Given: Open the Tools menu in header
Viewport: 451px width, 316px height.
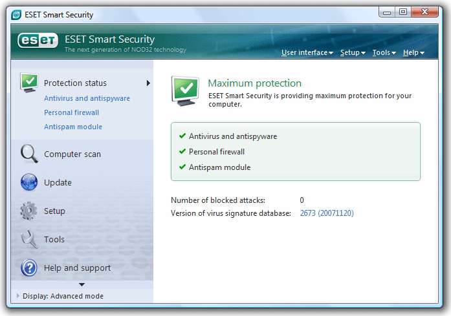Looking at the screenshot, I should (384, 52).
